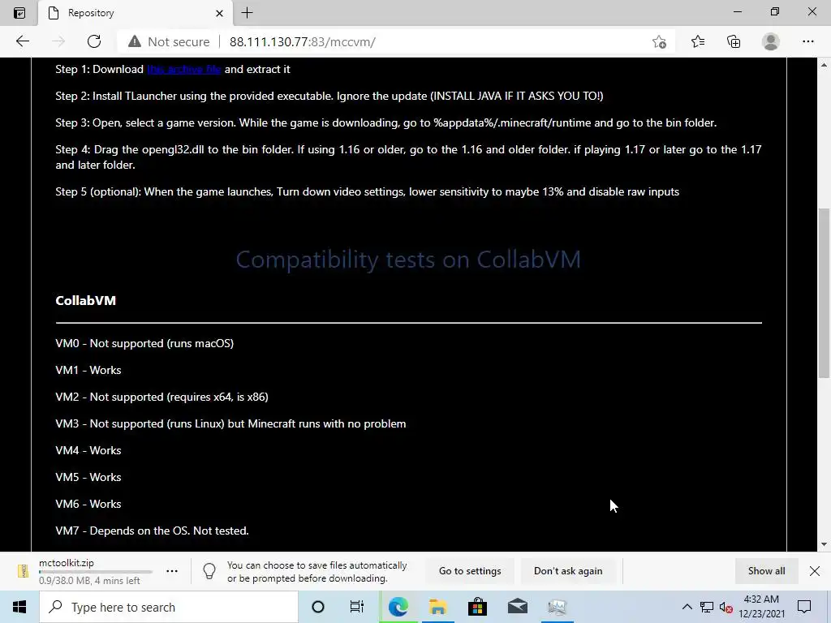Click the lightbulb tip icon
The image size is (831, 623).
pyautogui.click(x=209, y=571)
